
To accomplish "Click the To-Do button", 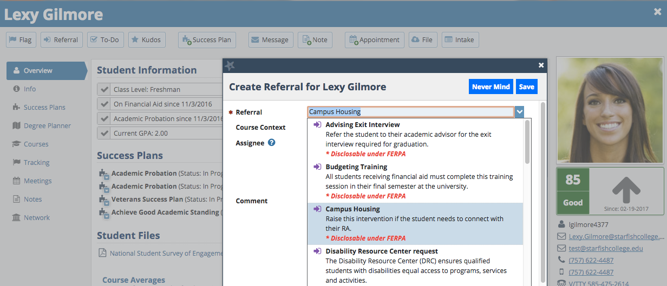I will point(106,39).
